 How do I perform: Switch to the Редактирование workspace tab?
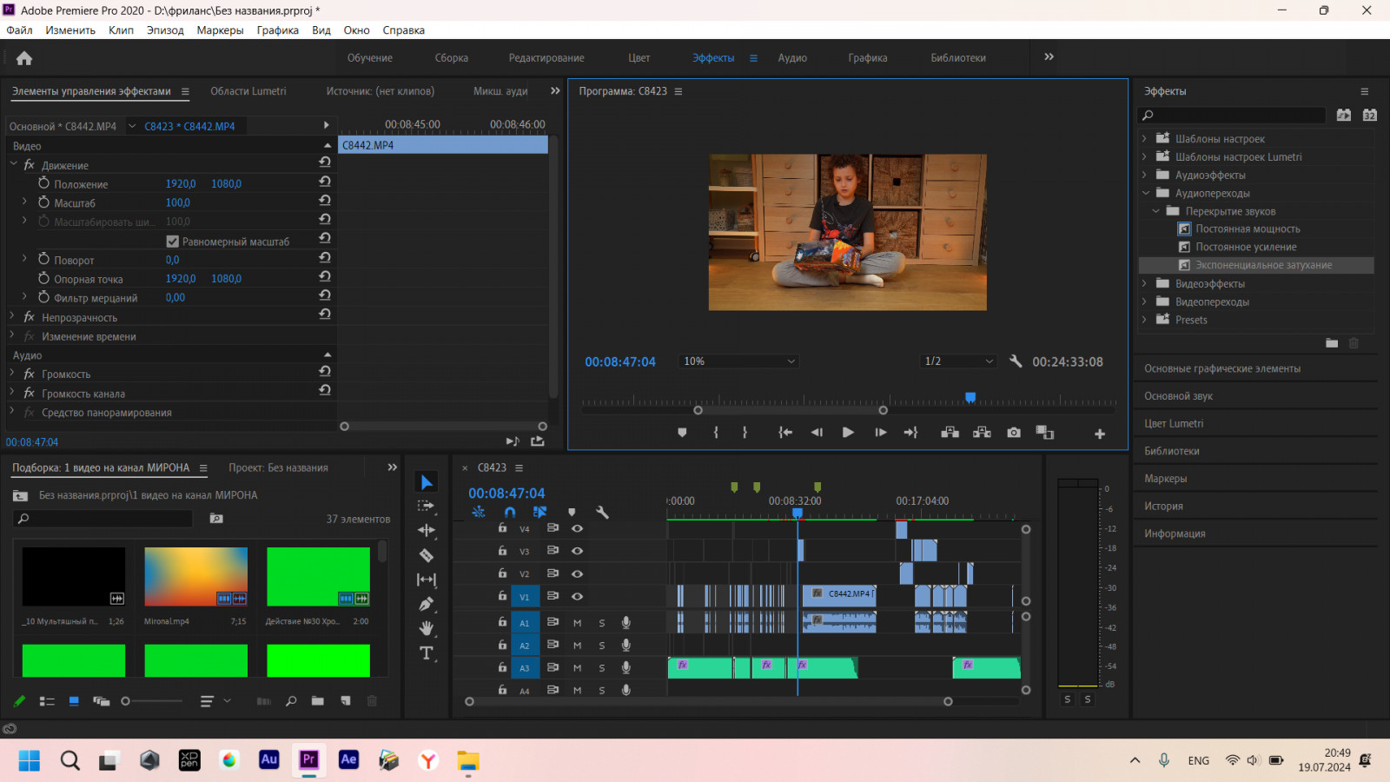point(546,58)
